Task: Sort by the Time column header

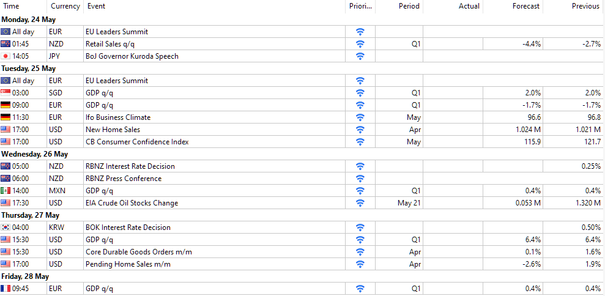Action: click(x=11, y=6)
